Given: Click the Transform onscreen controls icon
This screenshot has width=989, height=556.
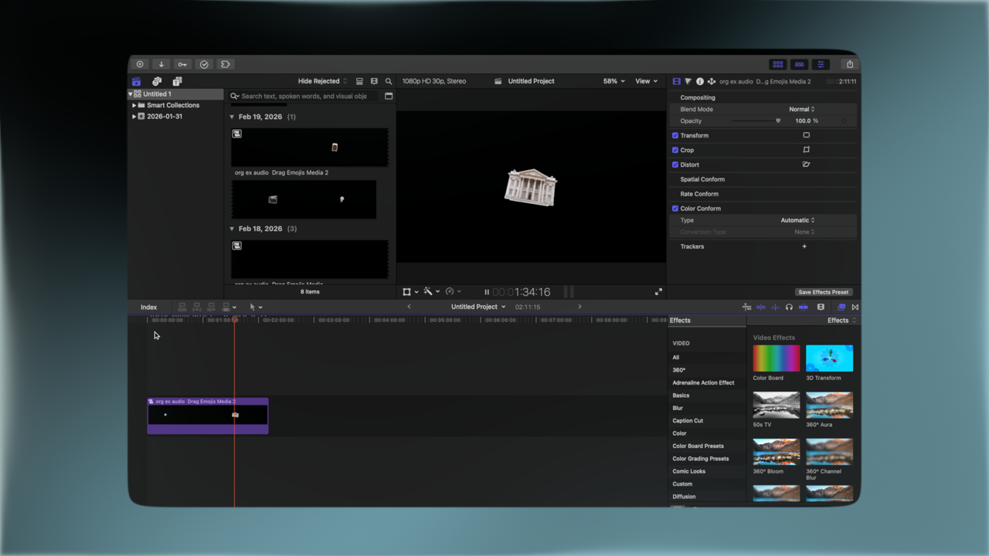Looking at the screenshot, I should [806, 135].
